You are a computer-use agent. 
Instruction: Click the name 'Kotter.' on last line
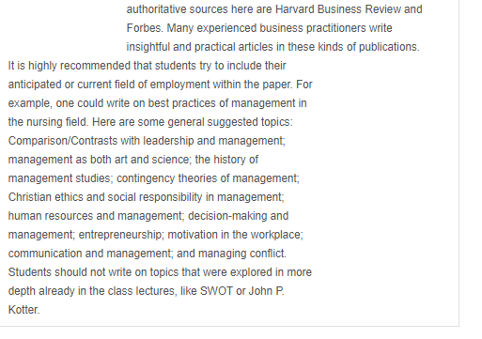[23, 310]
